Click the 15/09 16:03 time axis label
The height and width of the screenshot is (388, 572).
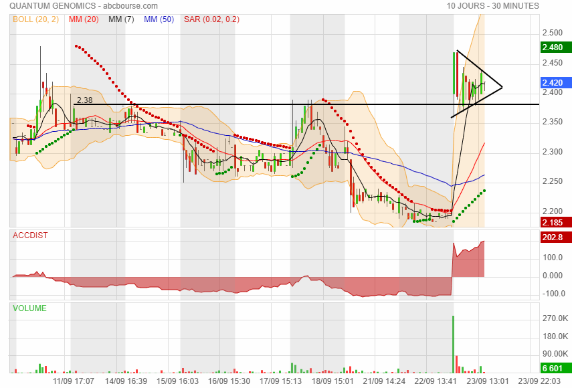pyautogui.click(x=178, y=381)
